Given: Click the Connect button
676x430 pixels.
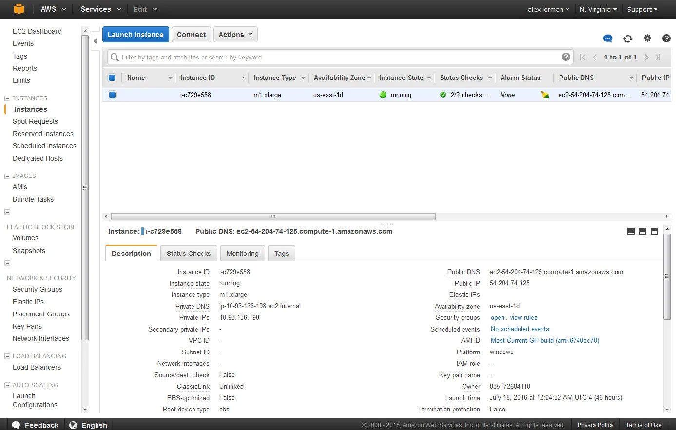Looking at the screenshot, I should (191, 35).
